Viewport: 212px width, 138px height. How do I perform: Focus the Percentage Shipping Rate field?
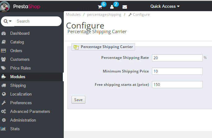[x=177, y=58]
